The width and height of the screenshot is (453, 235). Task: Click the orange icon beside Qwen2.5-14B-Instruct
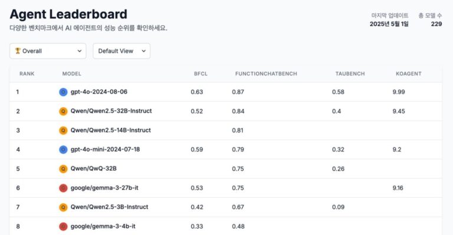[x=63, y=130]
